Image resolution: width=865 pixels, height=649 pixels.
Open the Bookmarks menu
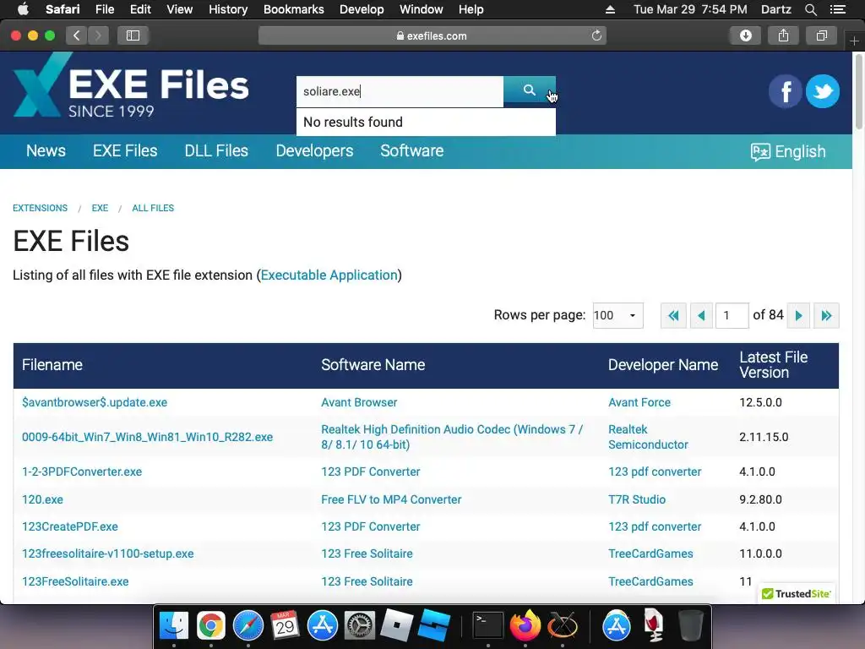(293, 9)
